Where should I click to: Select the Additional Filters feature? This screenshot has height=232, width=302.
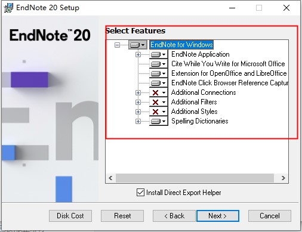click(194, 102)
